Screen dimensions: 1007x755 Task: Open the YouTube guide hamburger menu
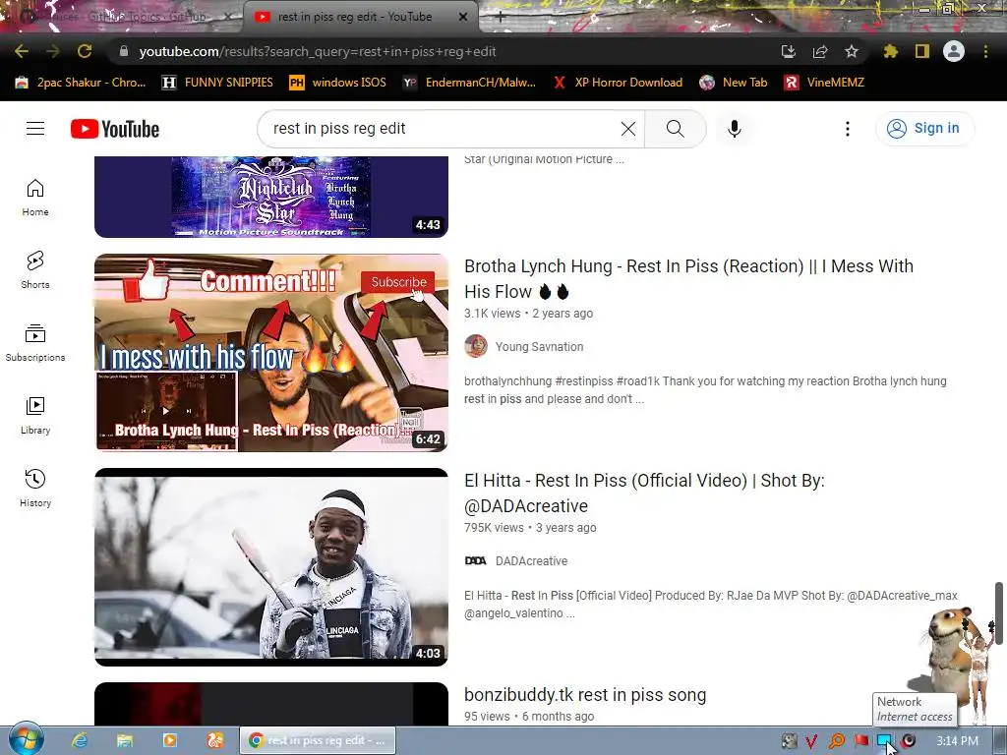point(35,129)
